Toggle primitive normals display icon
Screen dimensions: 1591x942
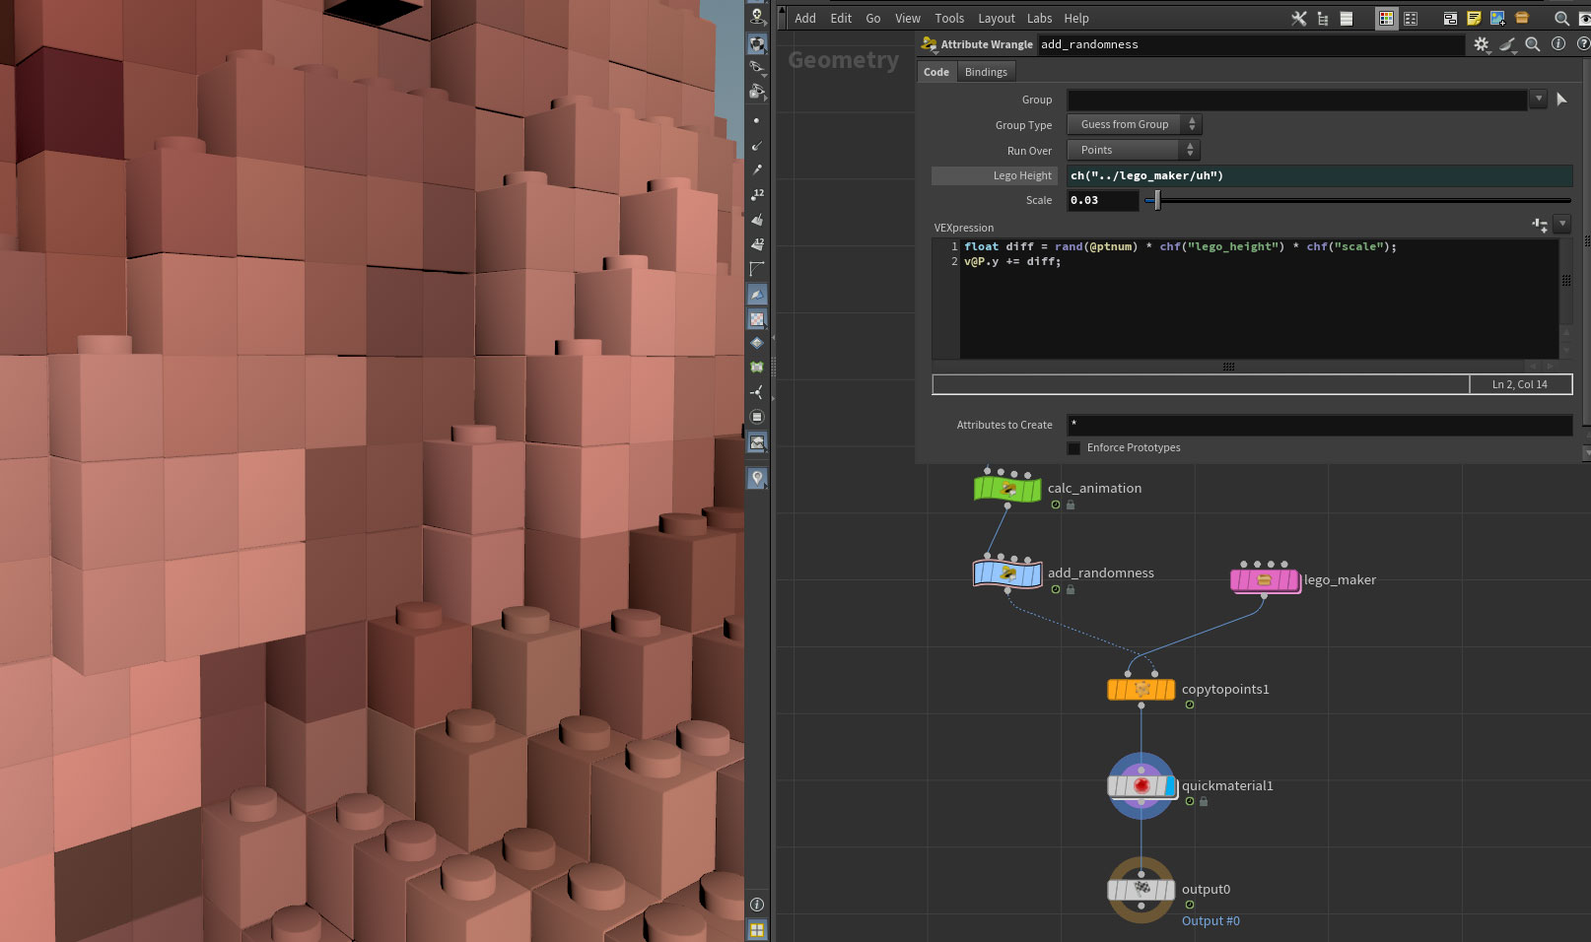point(757,219)
